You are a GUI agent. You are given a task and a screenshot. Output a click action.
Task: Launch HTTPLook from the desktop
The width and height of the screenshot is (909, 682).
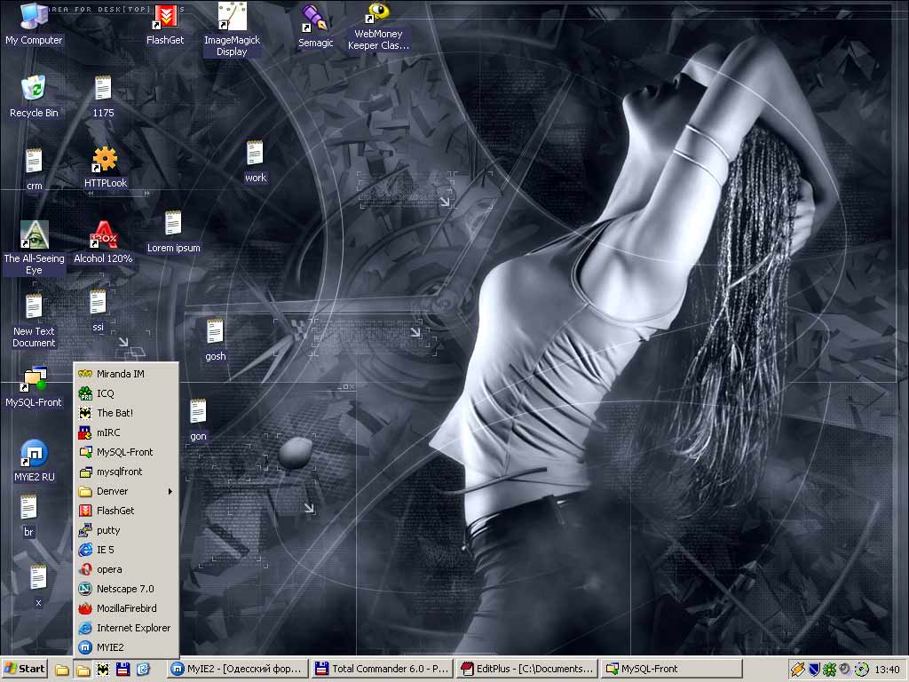pyautogui.click(x=105, y=161)
